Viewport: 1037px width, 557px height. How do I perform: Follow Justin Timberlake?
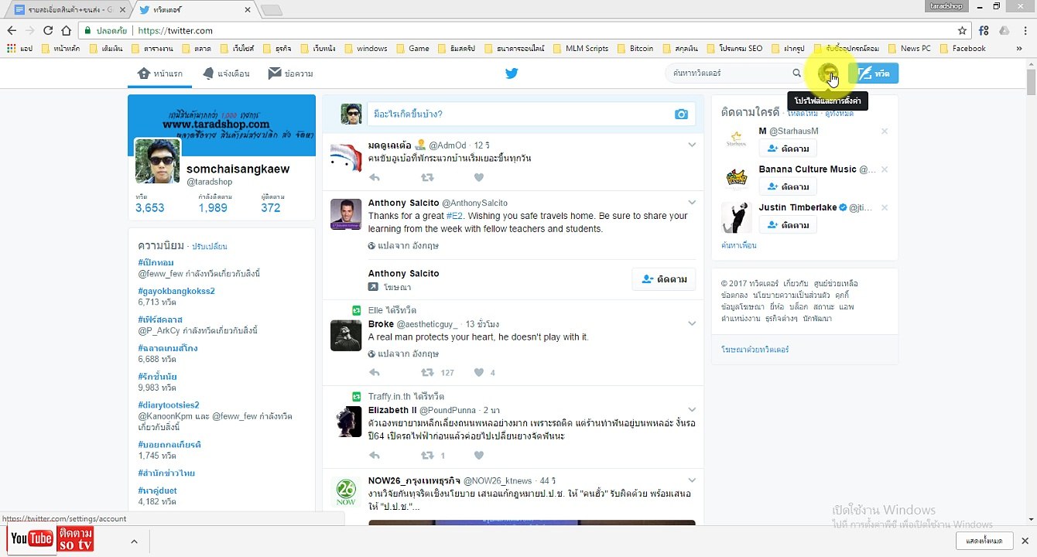pyautogui.click(x=788, y=224)
